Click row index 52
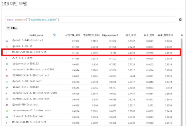This screenshot has width=189, height=126. pyautogui.click(x=7, y=117)
